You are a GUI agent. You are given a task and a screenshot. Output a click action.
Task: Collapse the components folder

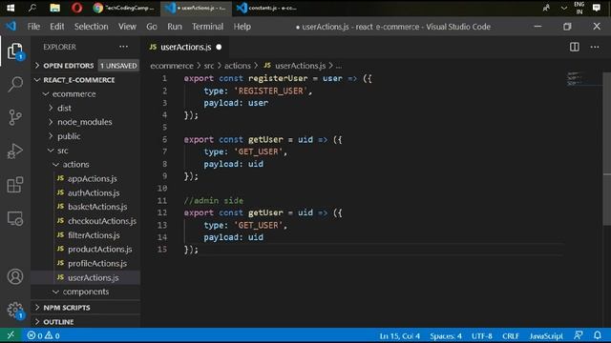click(86, 292)
